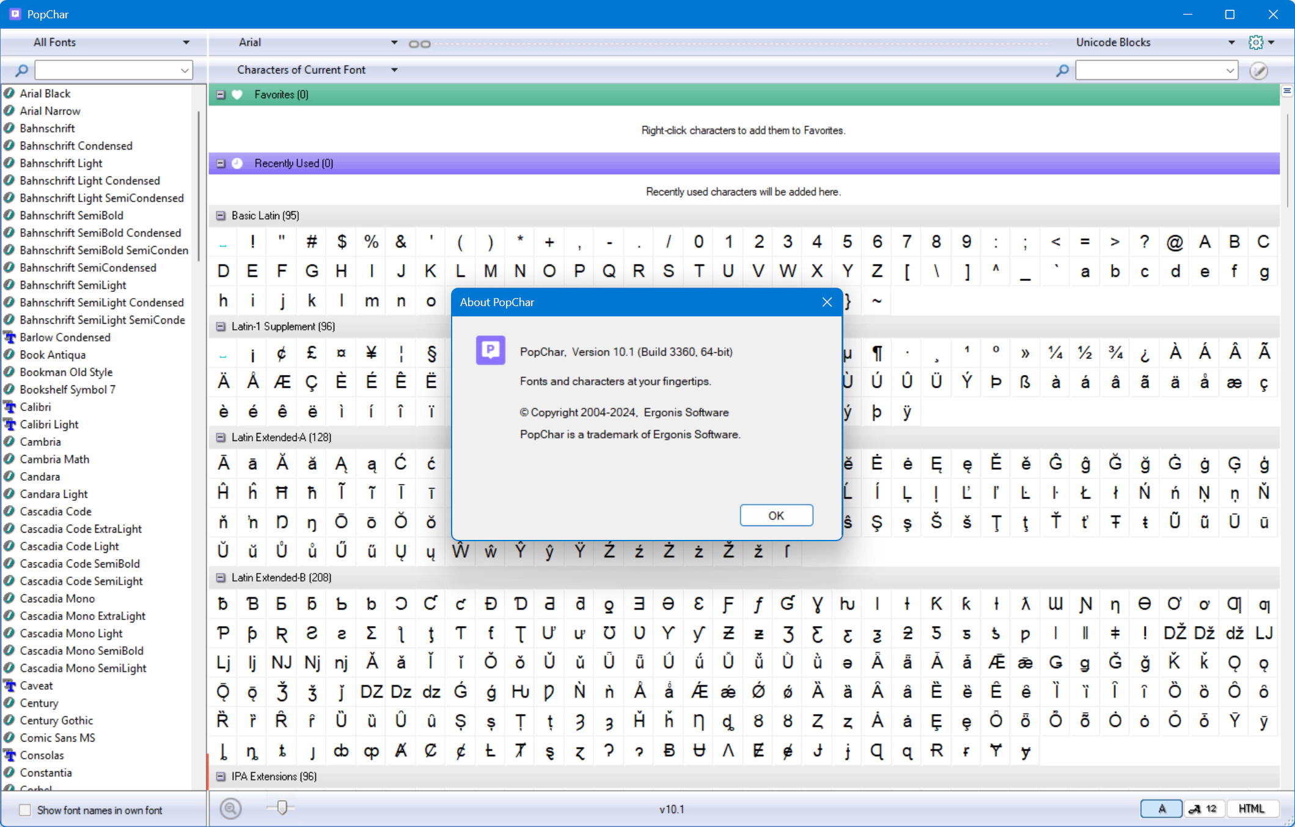Screen dimensions: 1295x827
Task: Enable Show font names in own font
Action: [x=25, y=810]
